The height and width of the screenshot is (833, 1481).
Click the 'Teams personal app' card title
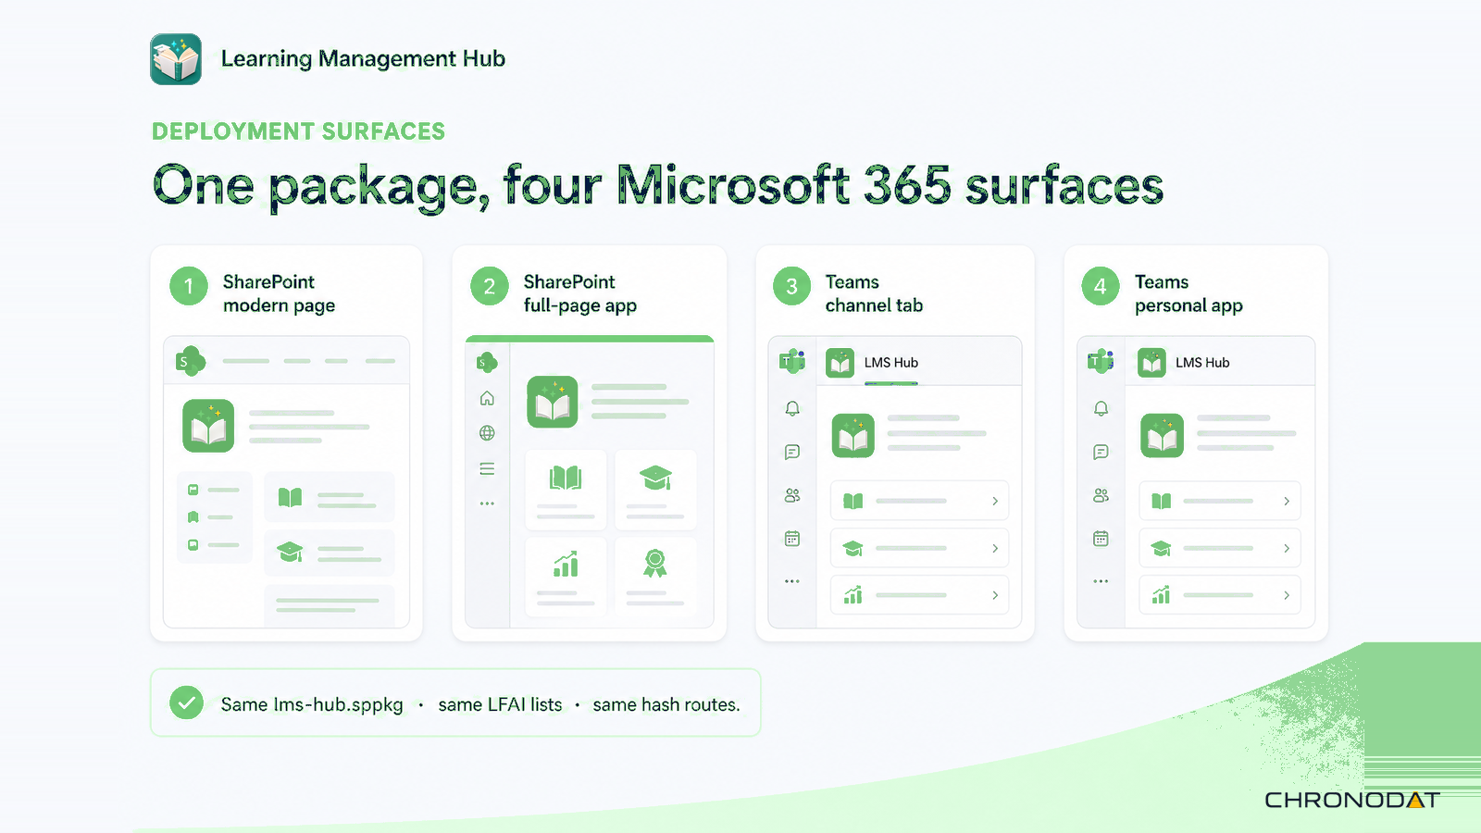coord(1189,293)
